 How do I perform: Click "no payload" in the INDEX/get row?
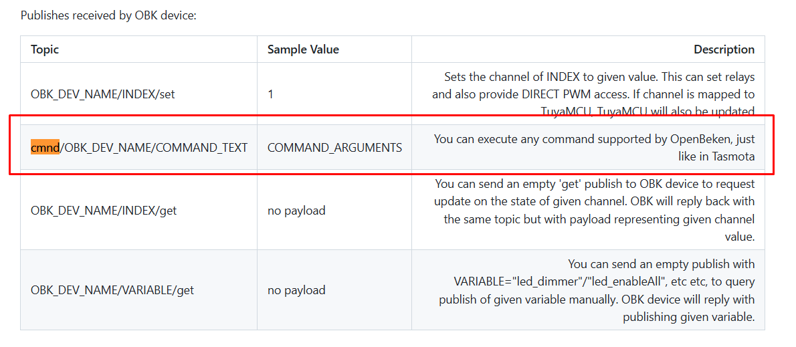[x=296, y=211]
